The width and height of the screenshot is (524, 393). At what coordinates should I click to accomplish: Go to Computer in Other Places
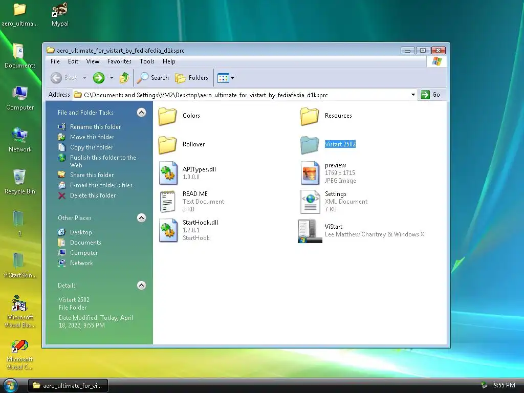coord(78,253)
